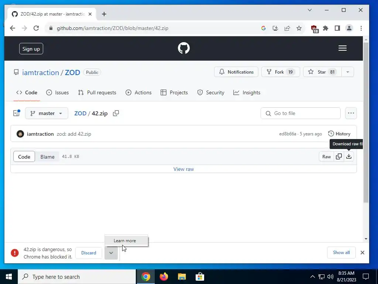Open a new tab with the plus button
Screen dimensions: 378x284
click(x=104, y=14)
